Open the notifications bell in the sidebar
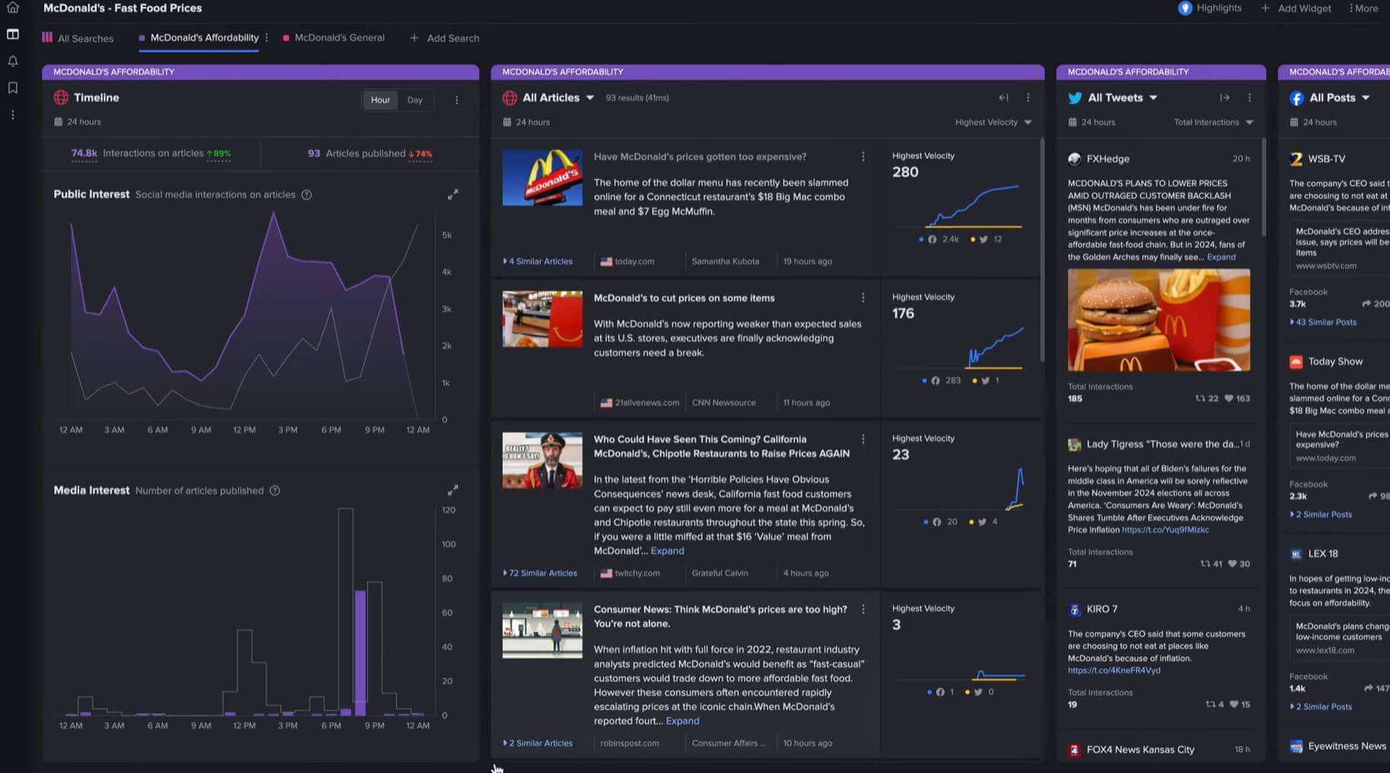Screen dimensions: 1390x773 coord(13,61)
